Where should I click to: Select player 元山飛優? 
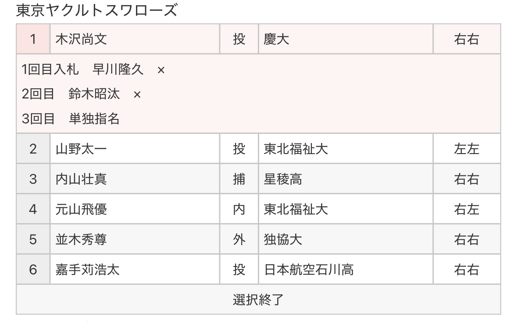pos(81,209)
